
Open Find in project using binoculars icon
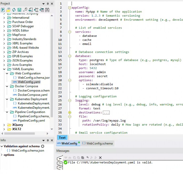(x=47, y=10)
